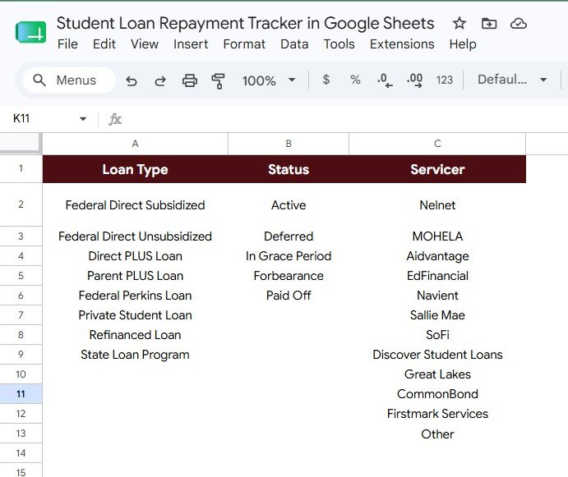Select row 14 header

point(21,452)
